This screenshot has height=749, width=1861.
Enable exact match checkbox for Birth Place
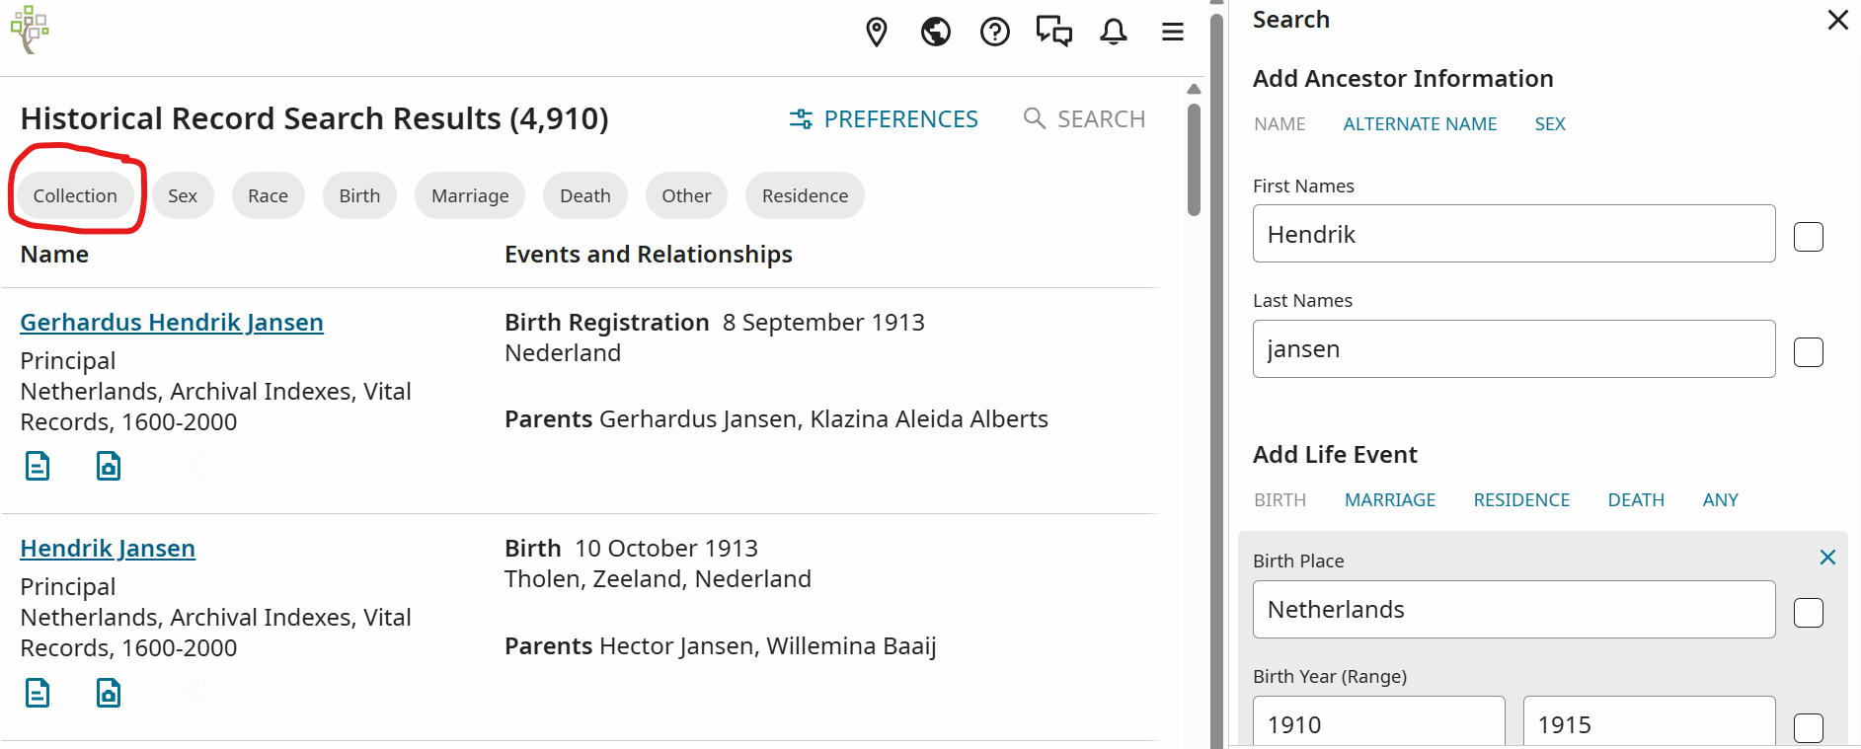click(x=1808, y=613)
